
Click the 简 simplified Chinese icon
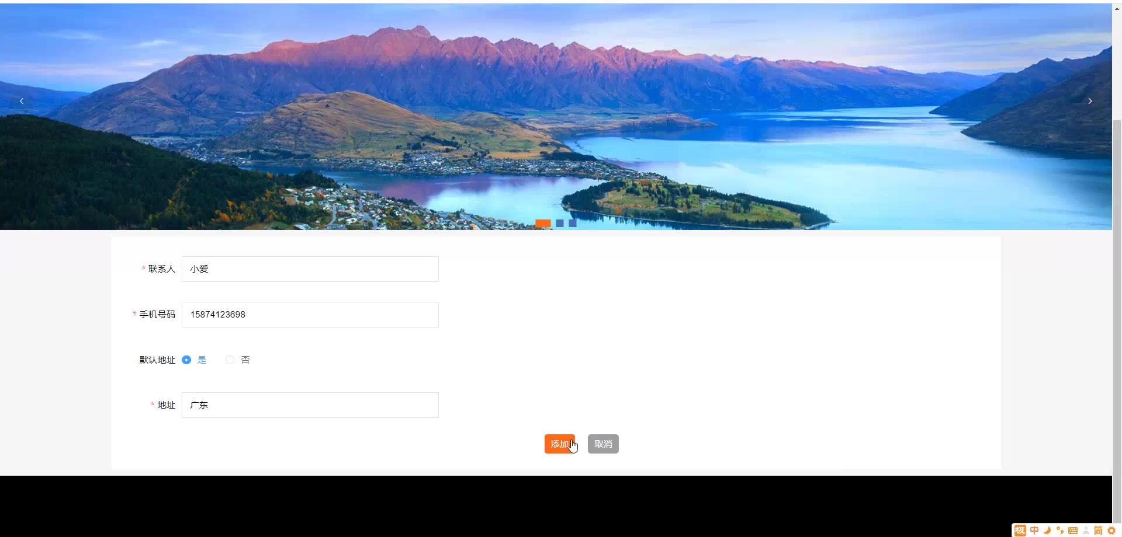(1098, 530)
